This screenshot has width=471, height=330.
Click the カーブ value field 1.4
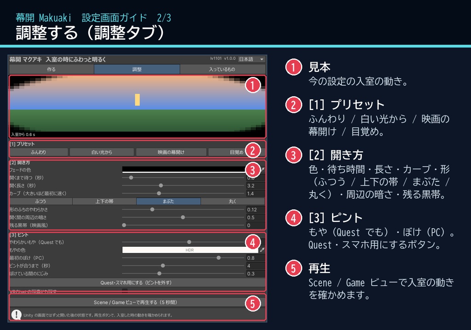255,193
